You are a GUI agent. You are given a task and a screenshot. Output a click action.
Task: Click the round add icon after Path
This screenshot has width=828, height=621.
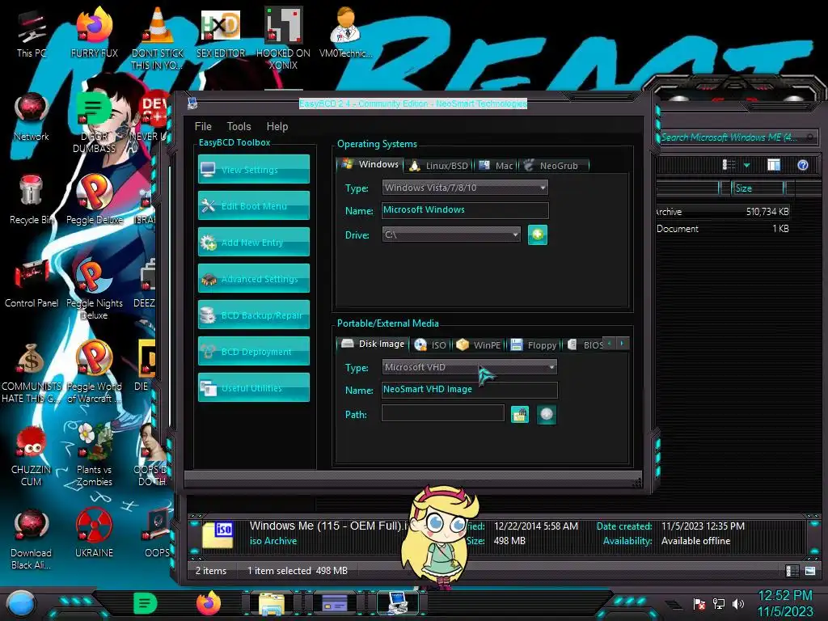point(547,415)
